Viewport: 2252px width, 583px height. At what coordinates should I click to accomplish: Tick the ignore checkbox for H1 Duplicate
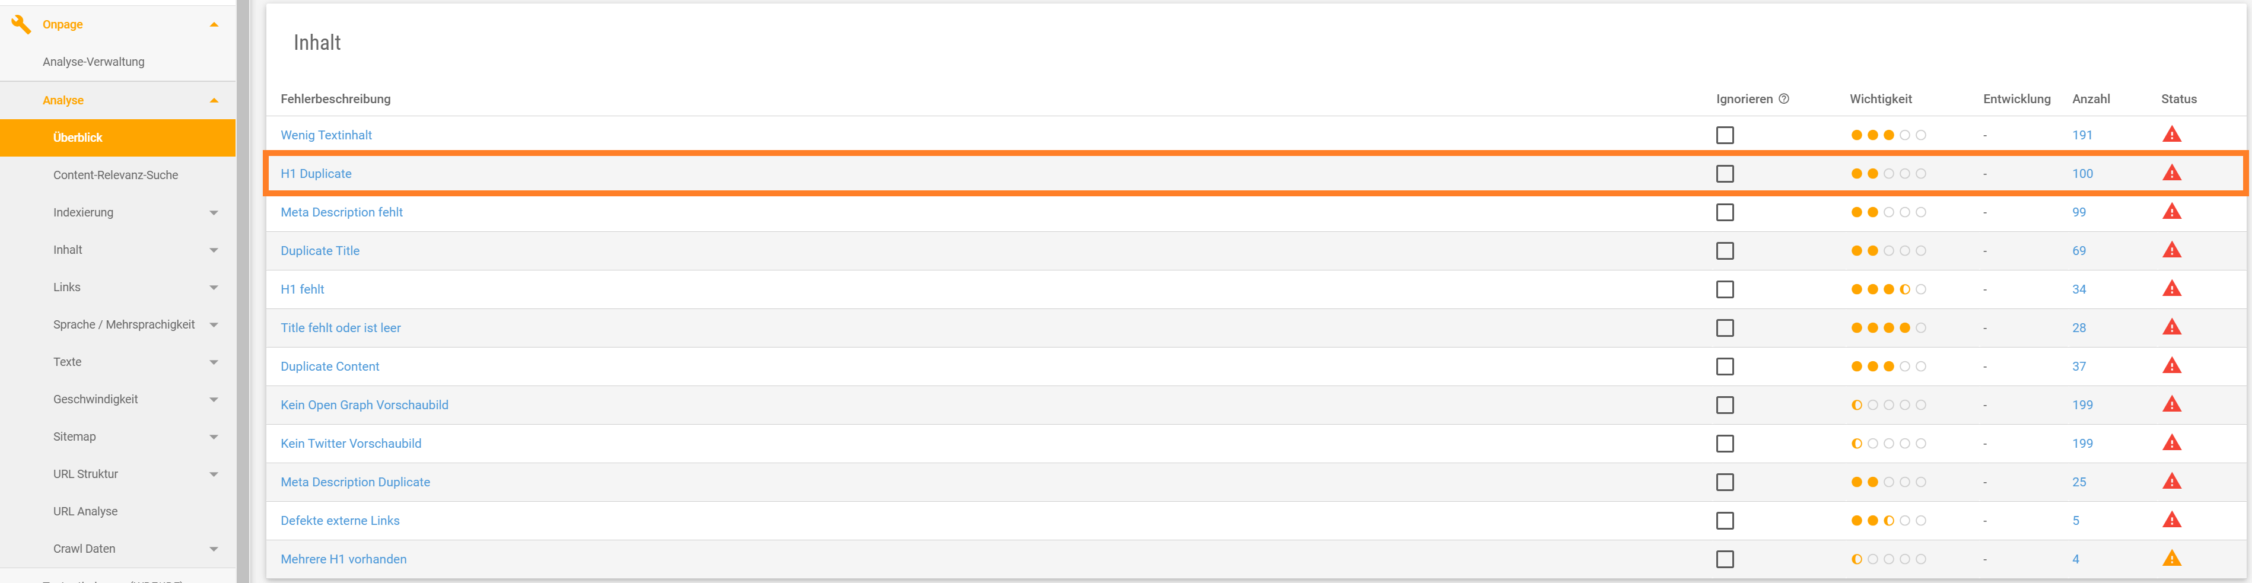[1725, 174]
